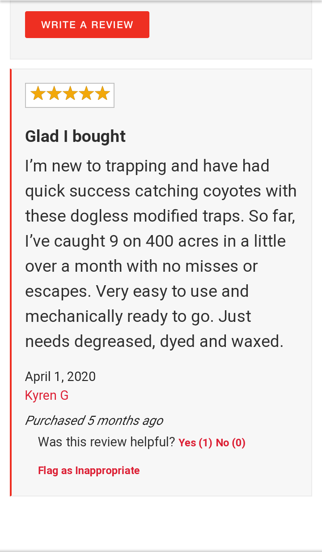Select the second star in the rating
This screenshot has width=322, height=552.
54,94
